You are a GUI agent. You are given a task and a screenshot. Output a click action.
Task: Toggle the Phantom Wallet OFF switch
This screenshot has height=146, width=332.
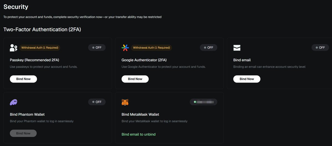tap(97, 102)
